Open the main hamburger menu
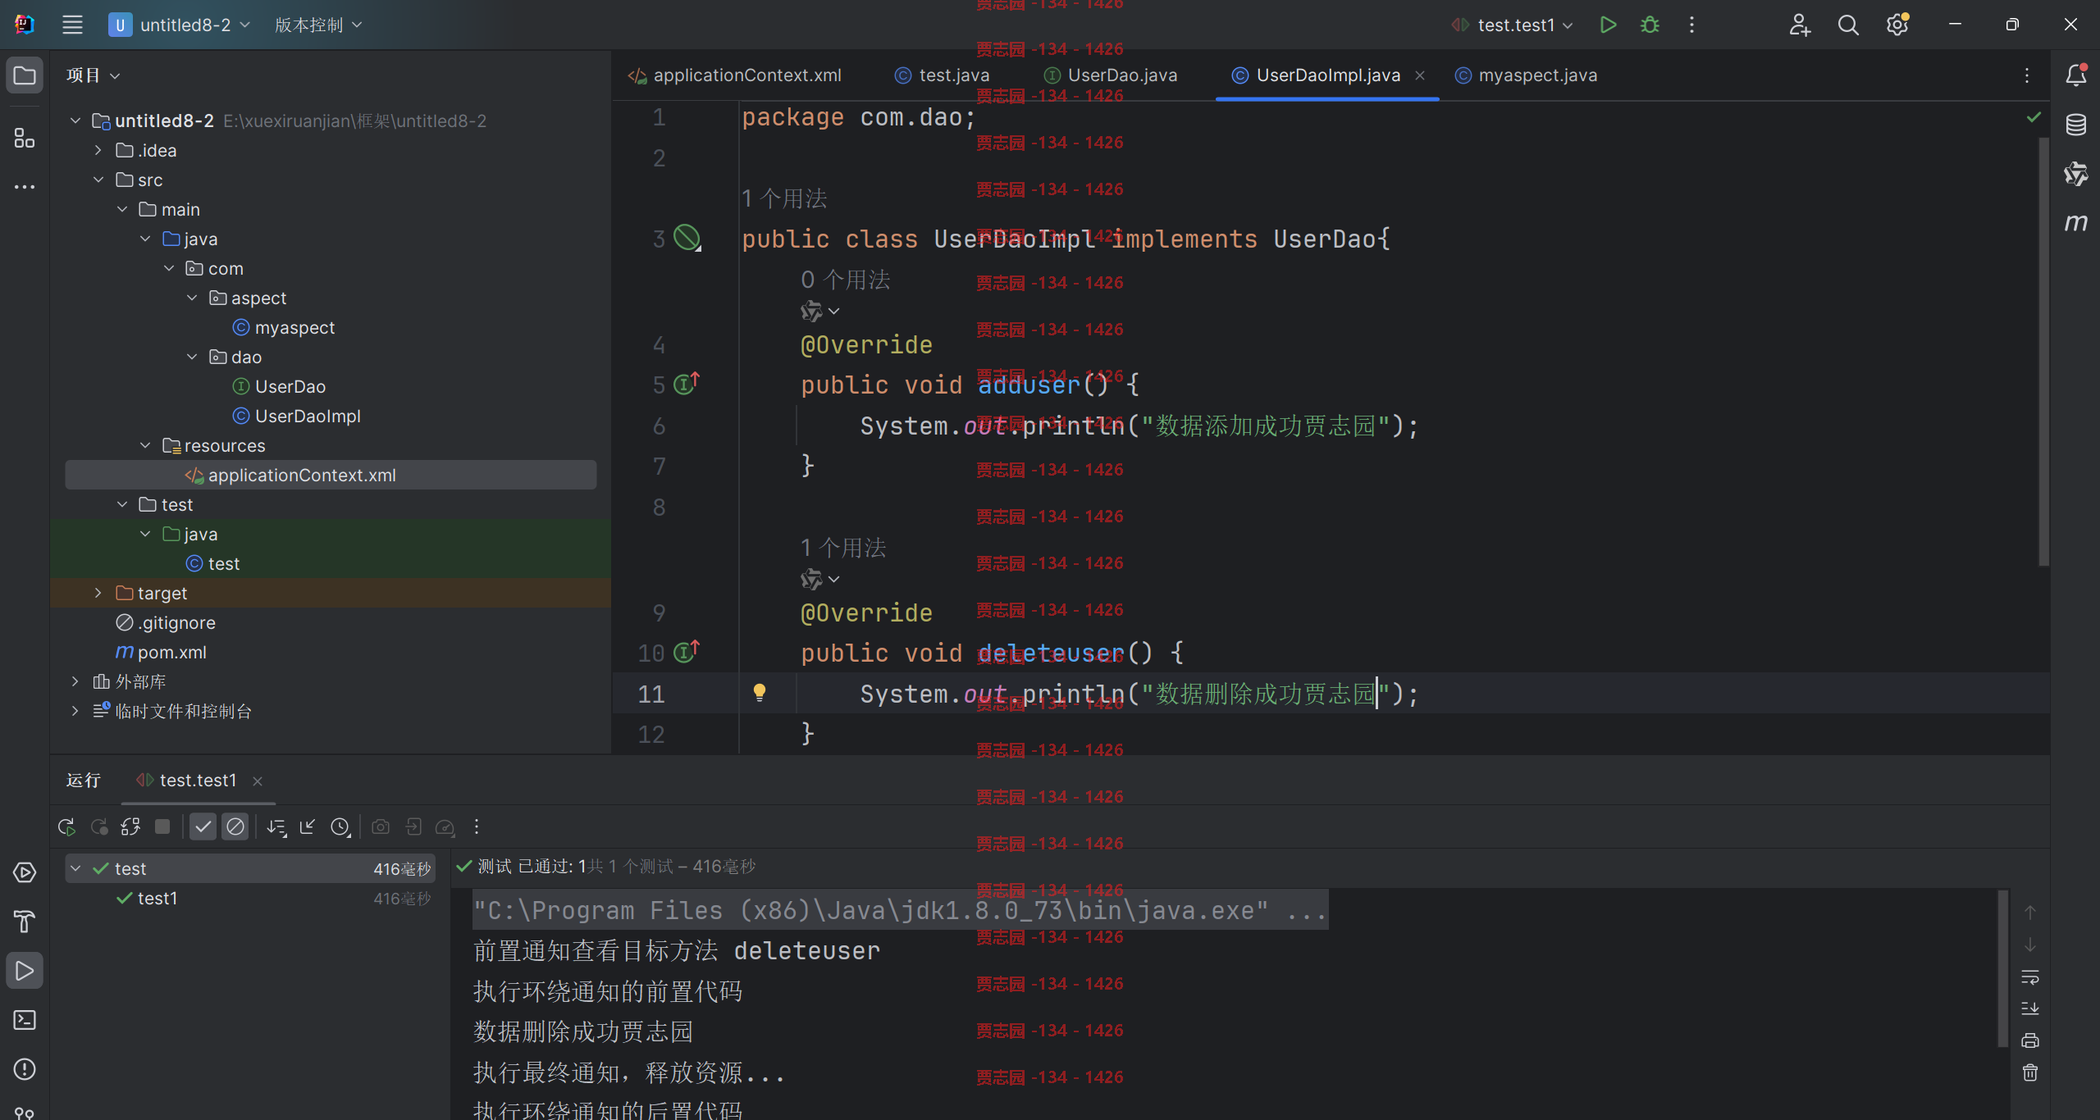The width and height of the screenshot is (2100, 1120). pyautogui.click(x=72, y=25)
